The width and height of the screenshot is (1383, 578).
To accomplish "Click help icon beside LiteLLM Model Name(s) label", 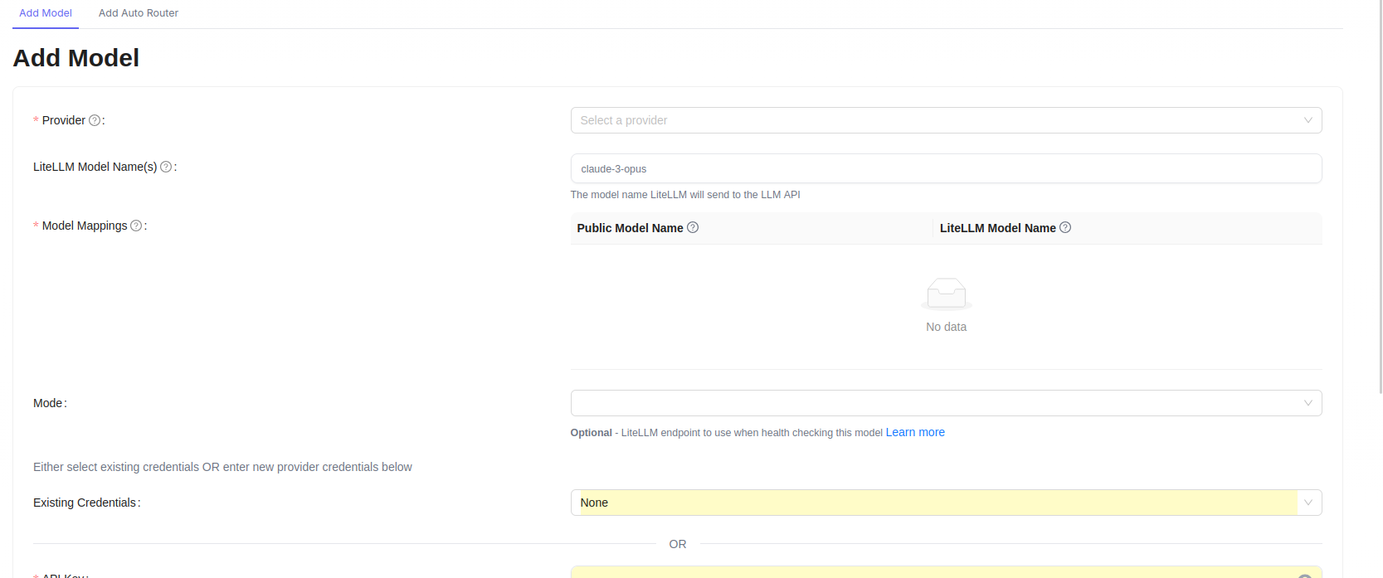I will 166,167.
